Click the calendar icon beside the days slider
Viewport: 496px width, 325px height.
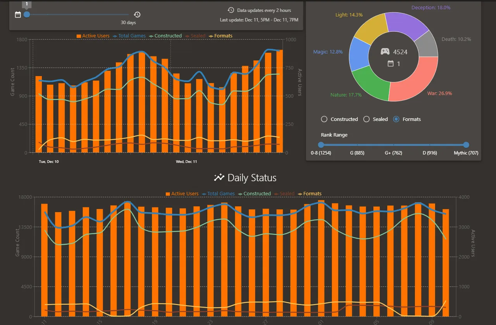[18, 15]
